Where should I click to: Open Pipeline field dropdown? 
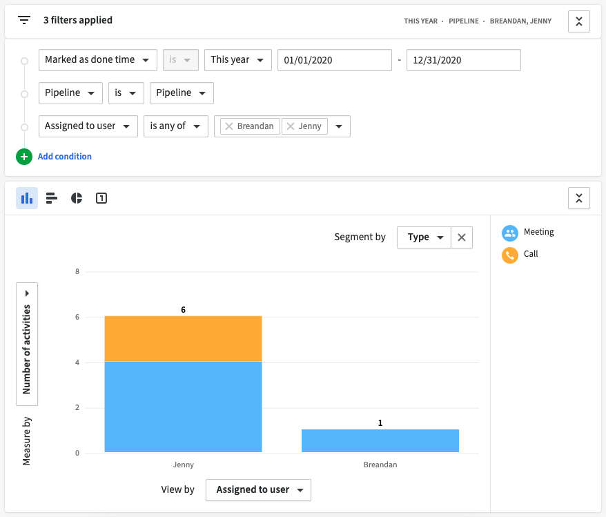tap(70, 93)
